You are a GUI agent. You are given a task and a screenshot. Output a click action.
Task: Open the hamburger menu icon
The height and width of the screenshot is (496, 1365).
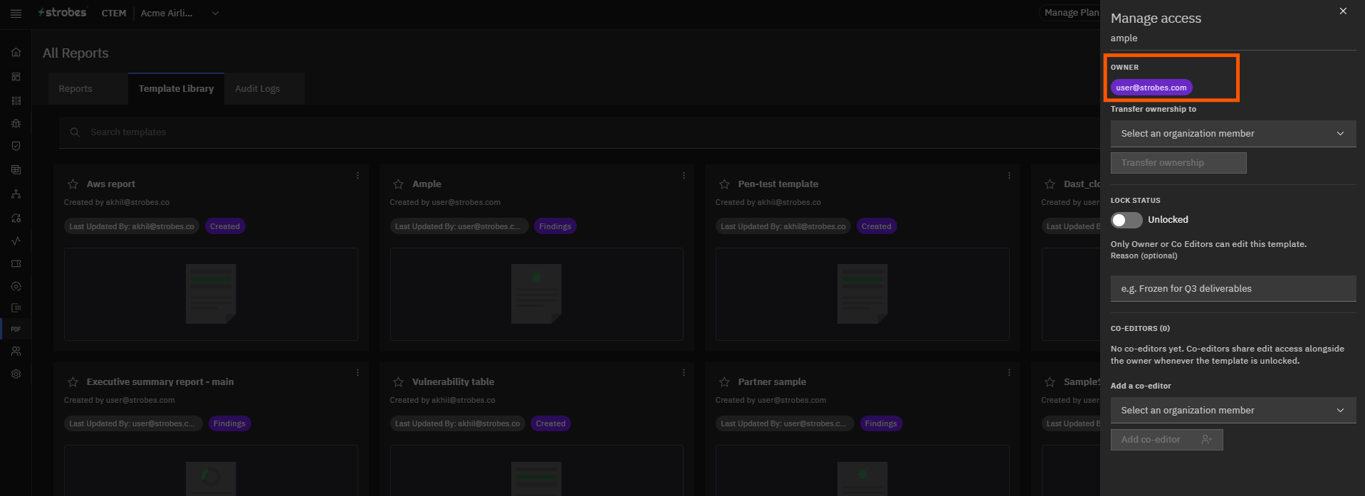16,14
